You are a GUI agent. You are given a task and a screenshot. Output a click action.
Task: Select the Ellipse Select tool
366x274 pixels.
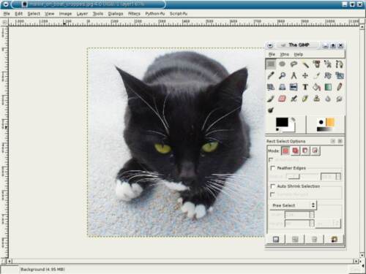(282, 64)
